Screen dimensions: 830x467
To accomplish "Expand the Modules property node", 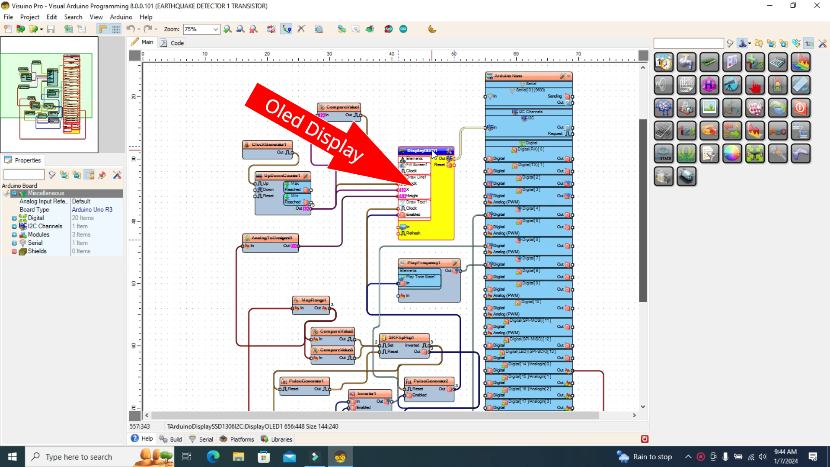I will tap(14, 235).
